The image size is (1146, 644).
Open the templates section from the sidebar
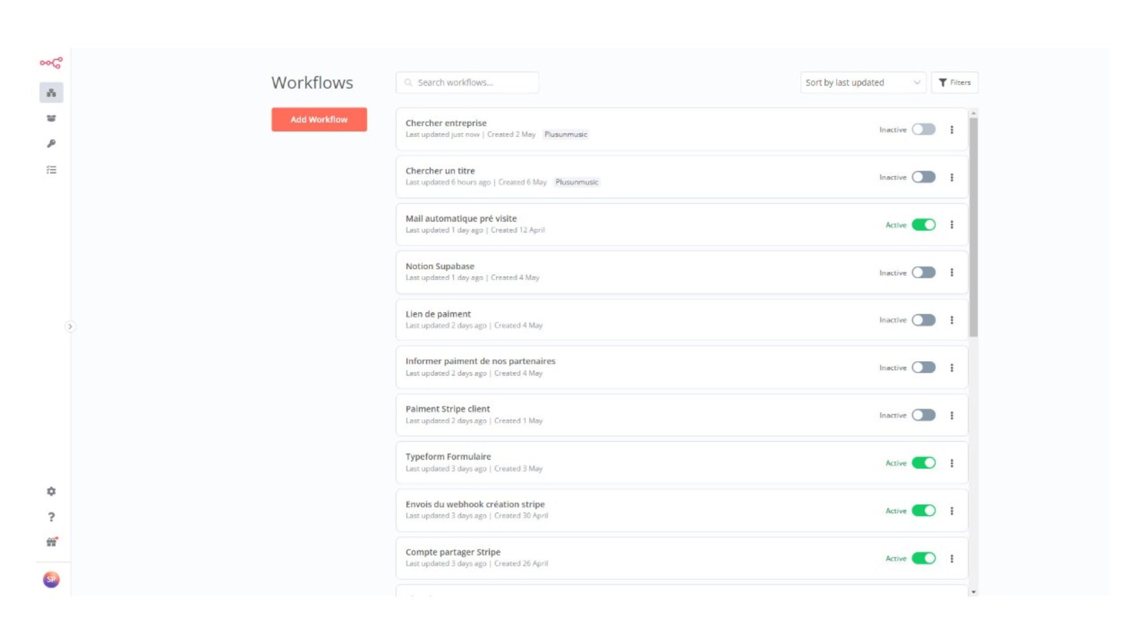pos(51,118)
